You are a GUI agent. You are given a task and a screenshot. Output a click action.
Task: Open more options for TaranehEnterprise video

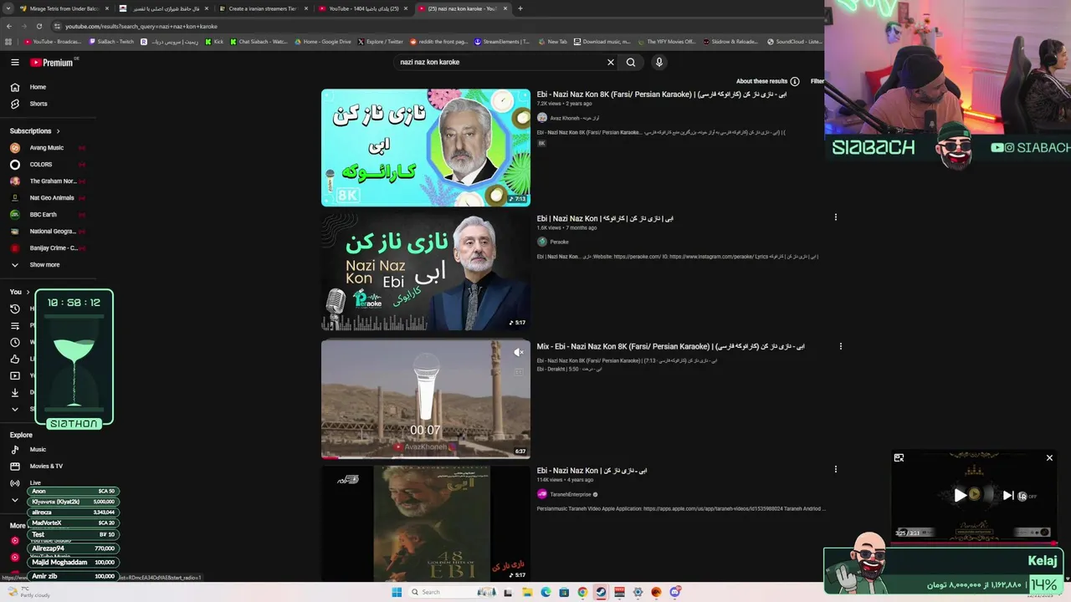(x=835, y=469)
